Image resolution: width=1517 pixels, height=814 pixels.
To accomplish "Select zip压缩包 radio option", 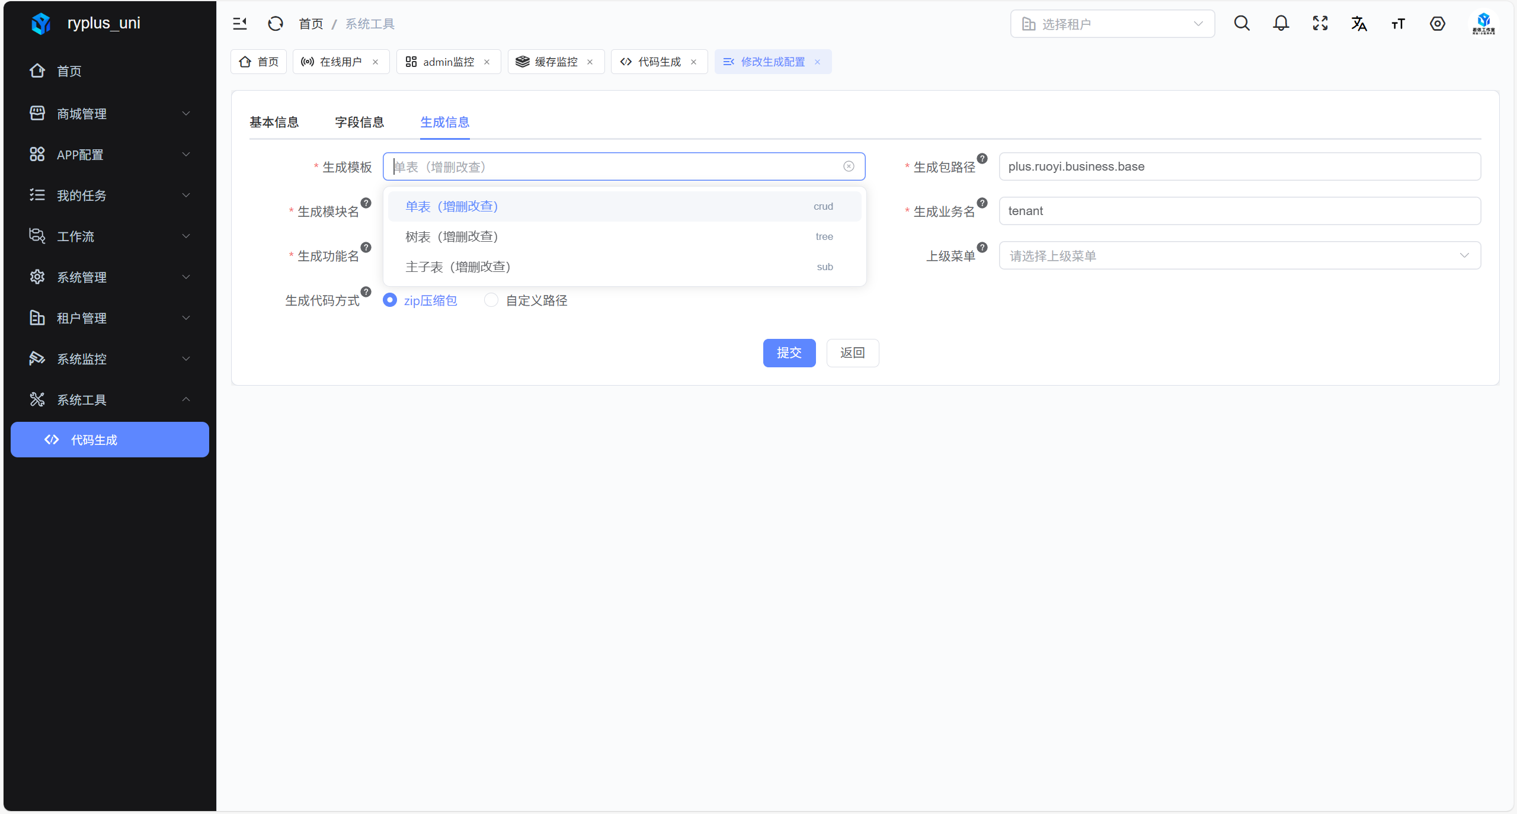I will [x=390, y=300].
